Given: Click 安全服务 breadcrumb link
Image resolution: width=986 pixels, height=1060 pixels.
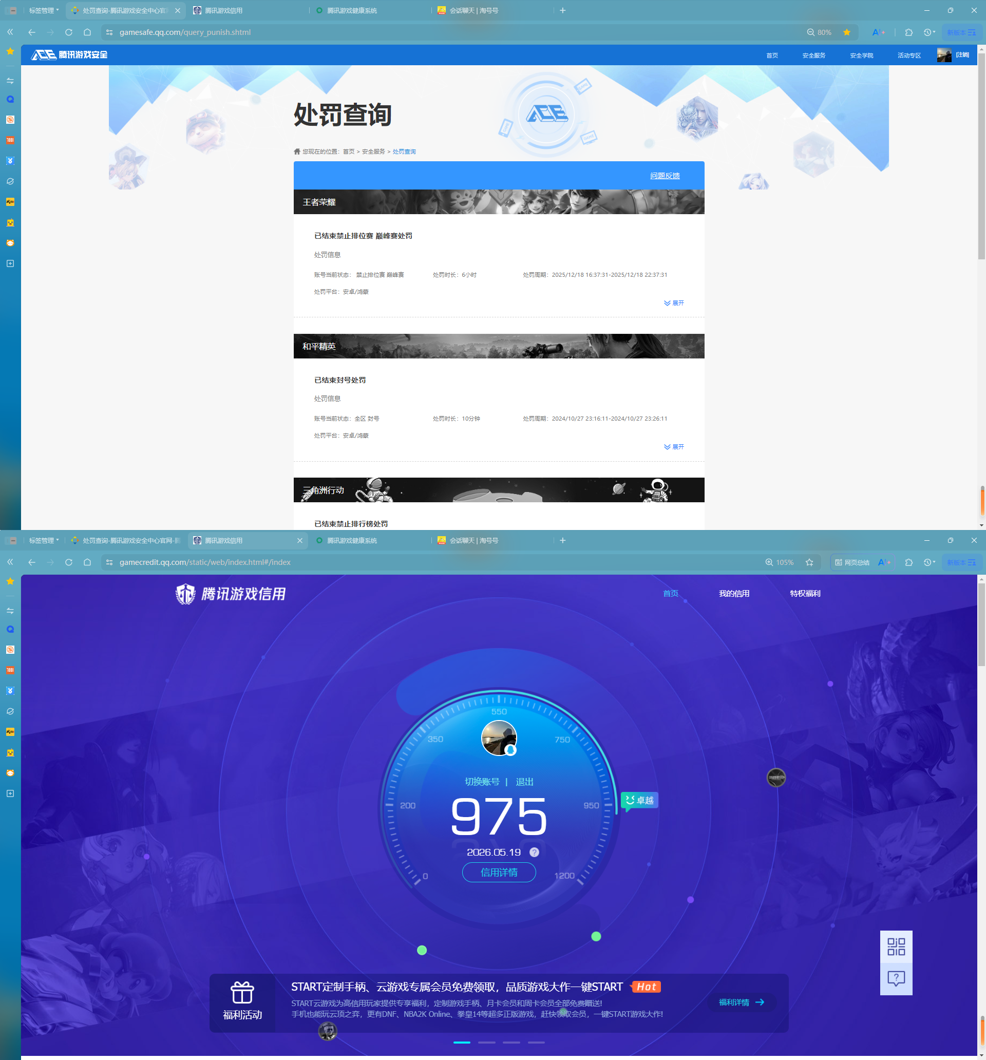Looking at the screenshot, I should (x=373, y=152).
